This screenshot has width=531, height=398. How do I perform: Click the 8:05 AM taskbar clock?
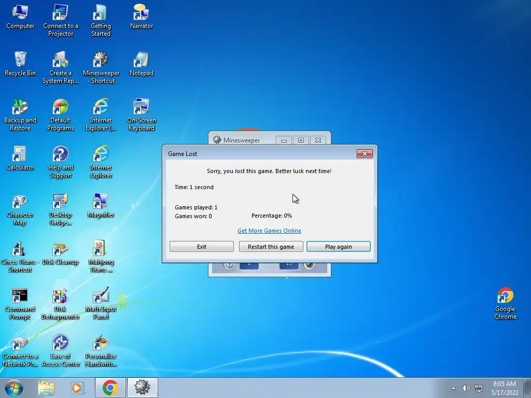click(505, 388)
